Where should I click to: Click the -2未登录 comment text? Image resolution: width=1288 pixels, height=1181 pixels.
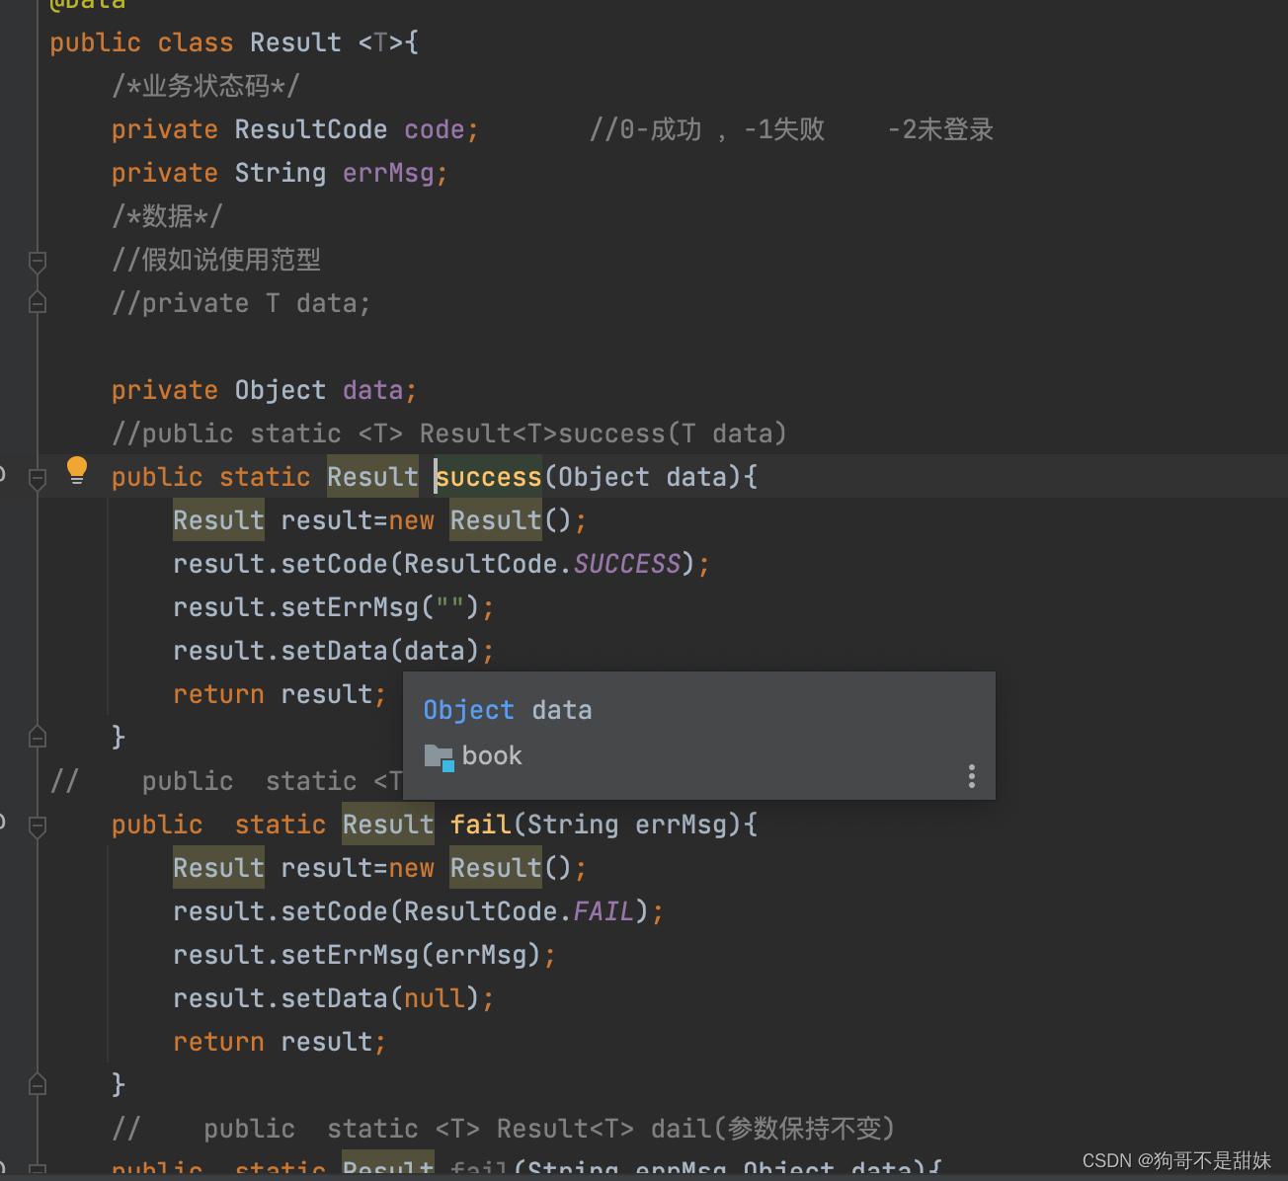coord(940,129)
